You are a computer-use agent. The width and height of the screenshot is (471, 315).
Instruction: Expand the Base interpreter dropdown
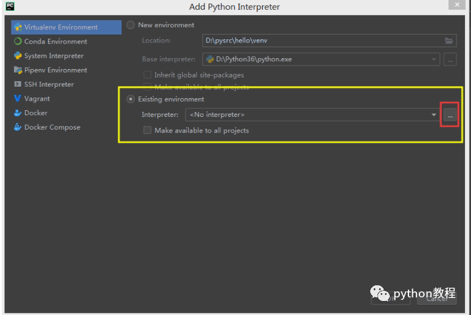pos(433,59)
